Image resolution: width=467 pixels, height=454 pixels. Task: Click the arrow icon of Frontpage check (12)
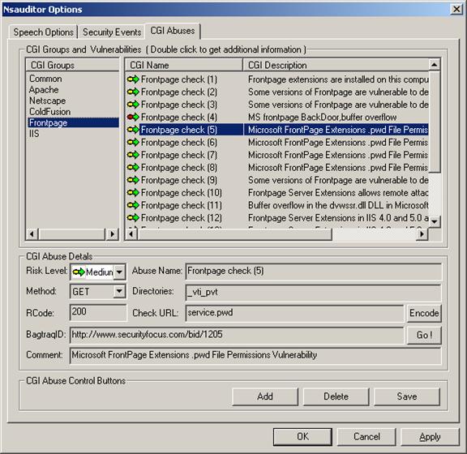pyautogui.click(x=133, y=218)
